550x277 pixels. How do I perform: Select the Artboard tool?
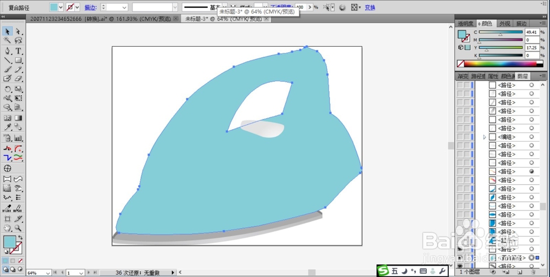(x=7, y=219)
